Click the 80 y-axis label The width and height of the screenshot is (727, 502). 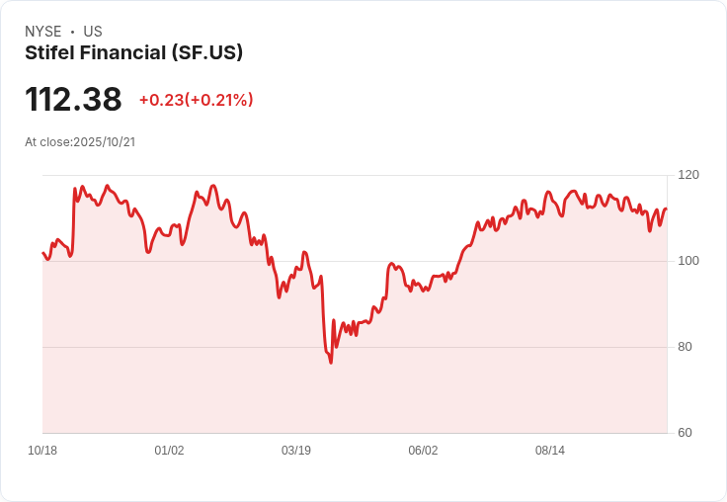click(x=685, y=347)
